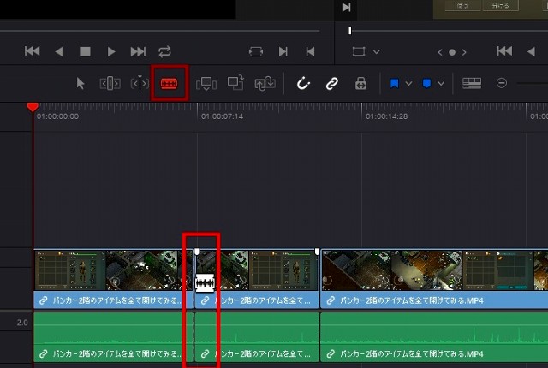Click the zoom out minus button

pyautogui.click(x=502, y=83)
